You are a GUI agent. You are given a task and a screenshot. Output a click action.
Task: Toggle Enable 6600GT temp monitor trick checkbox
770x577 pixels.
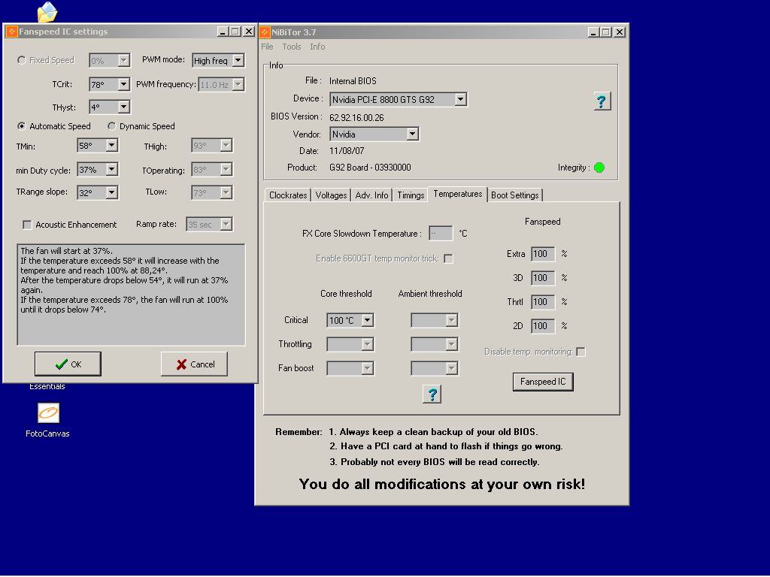tap(448, 258)
